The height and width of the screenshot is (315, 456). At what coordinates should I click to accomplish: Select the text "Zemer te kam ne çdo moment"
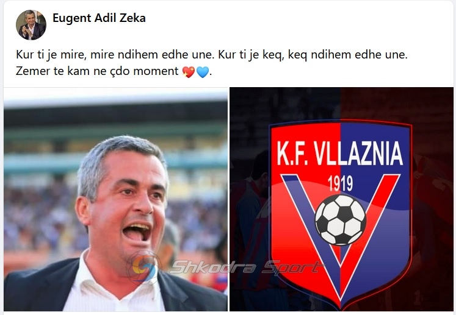click(97, 71)
